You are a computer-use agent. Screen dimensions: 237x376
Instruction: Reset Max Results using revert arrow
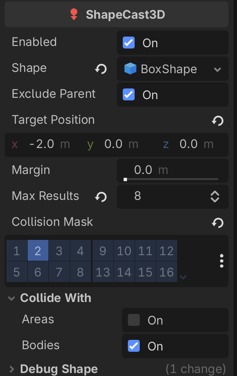(x=101, y=197)
